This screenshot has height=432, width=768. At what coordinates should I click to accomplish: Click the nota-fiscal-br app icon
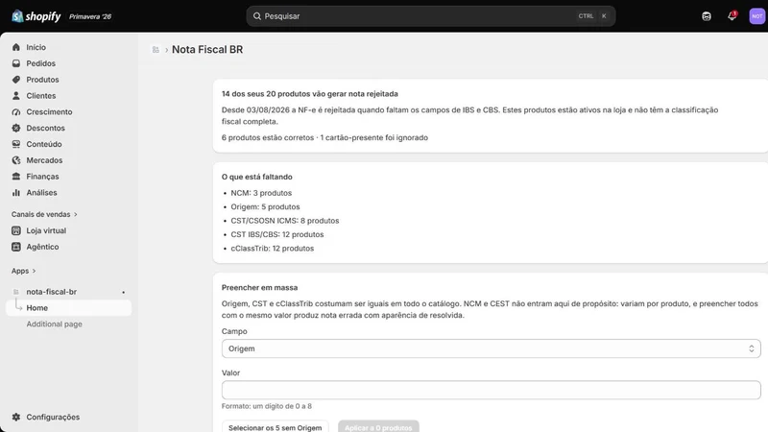pos(16,292)
